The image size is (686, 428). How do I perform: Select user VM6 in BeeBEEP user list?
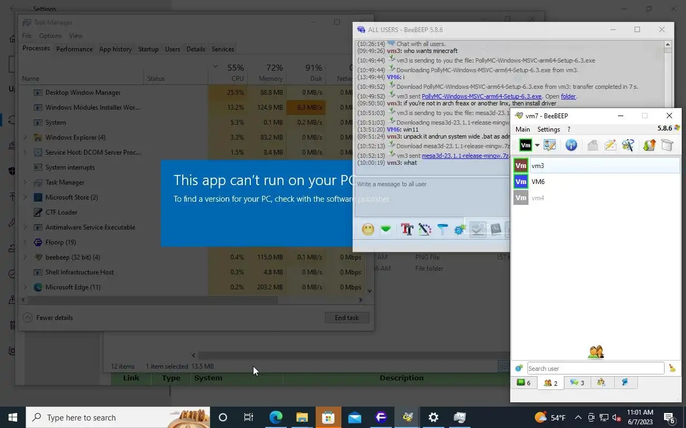(595, 182)
